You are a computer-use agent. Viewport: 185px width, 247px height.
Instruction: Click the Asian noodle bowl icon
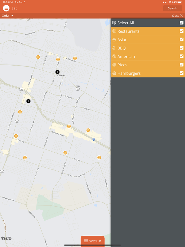click(114, 40)
